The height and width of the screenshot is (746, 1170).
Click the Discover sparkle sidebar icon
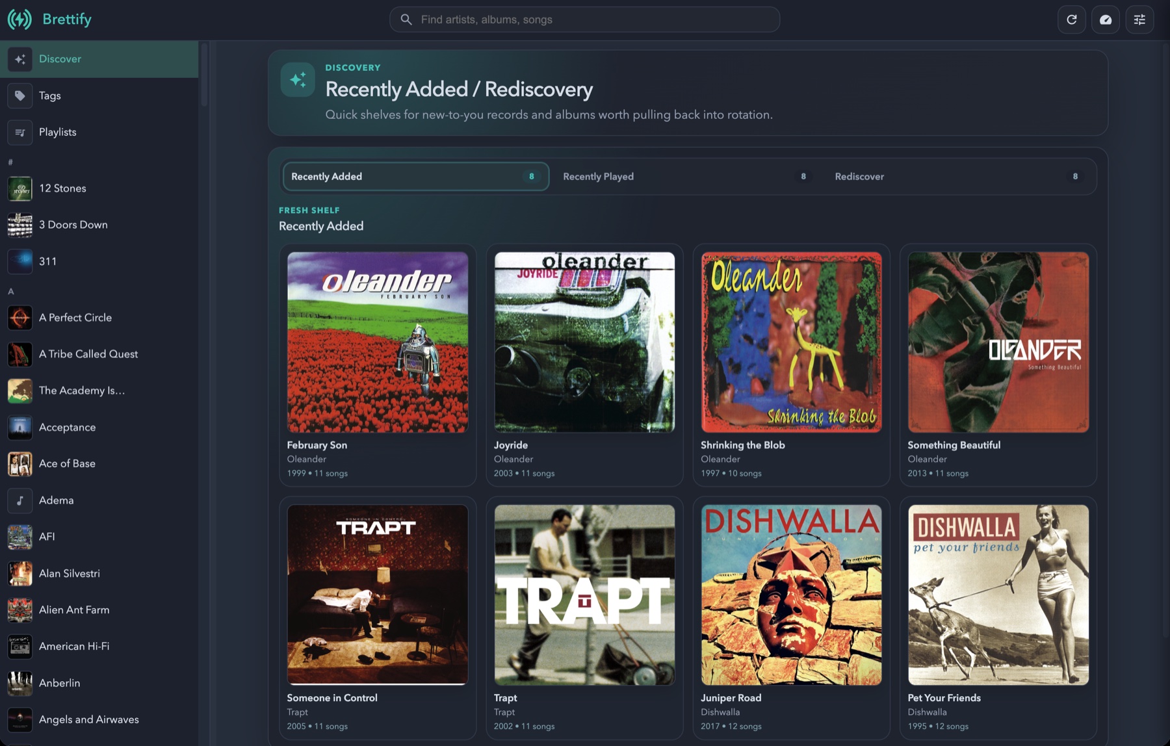tap(20, 59)
